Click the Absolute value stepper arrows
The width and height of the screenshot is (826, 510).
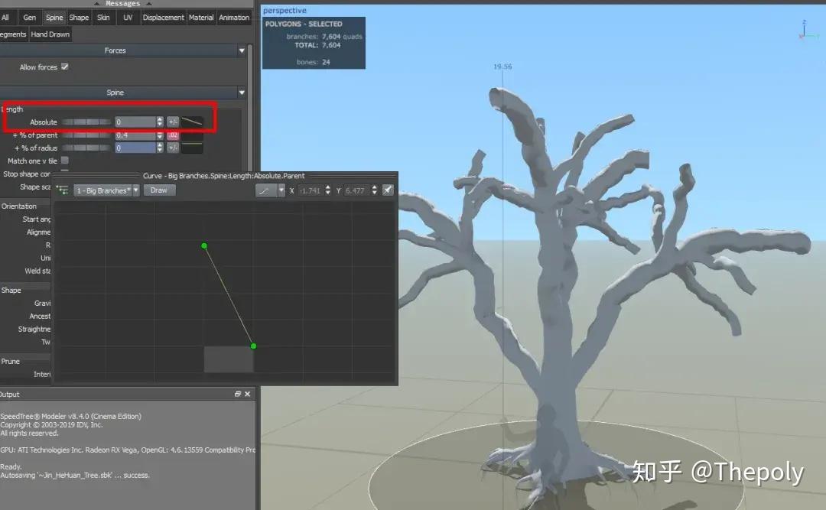pos(160,122)
